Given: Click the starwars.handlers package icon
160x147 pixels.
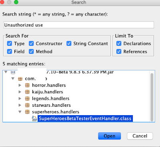Looking at the screenshot, I should (x=27, y=105).
